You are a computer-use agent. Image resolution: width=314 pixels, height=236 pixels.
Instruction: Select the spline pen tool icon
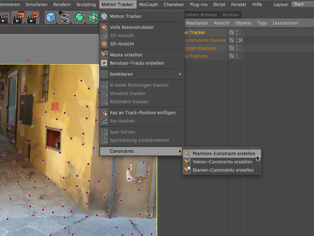coord(64,17)
